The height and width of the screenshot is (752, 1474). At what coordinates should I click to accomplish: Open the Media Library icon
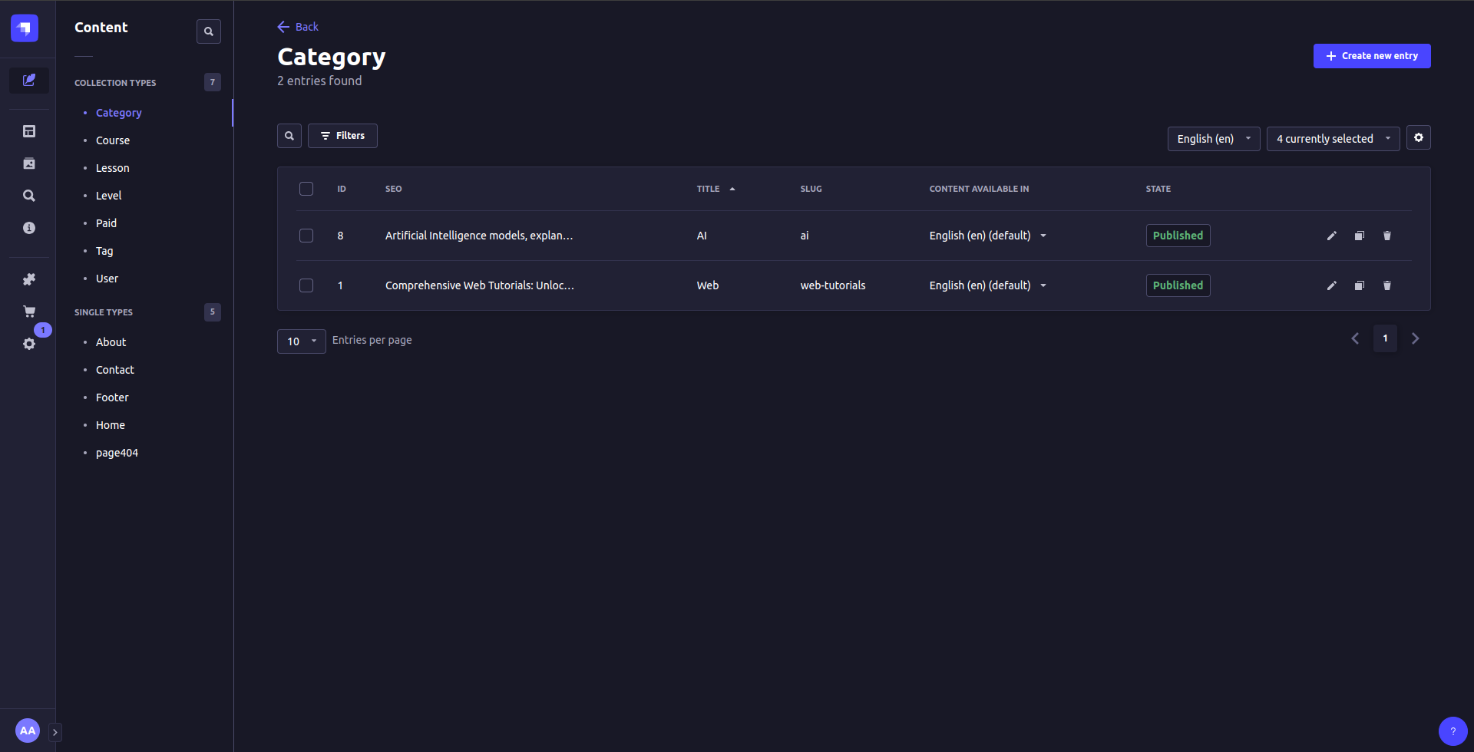(x=28, y=163)
